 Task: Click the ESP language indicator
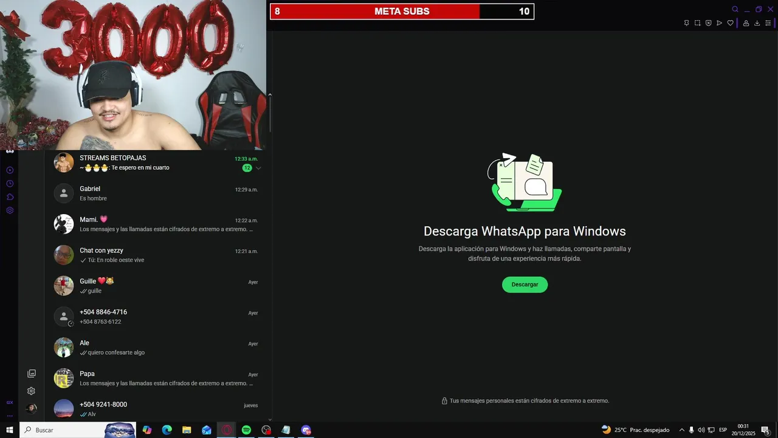(x=723, y=430)
